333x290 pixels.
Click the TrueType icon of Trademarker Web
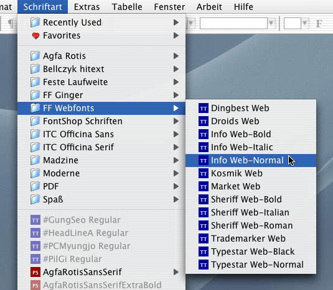[204, 238]
